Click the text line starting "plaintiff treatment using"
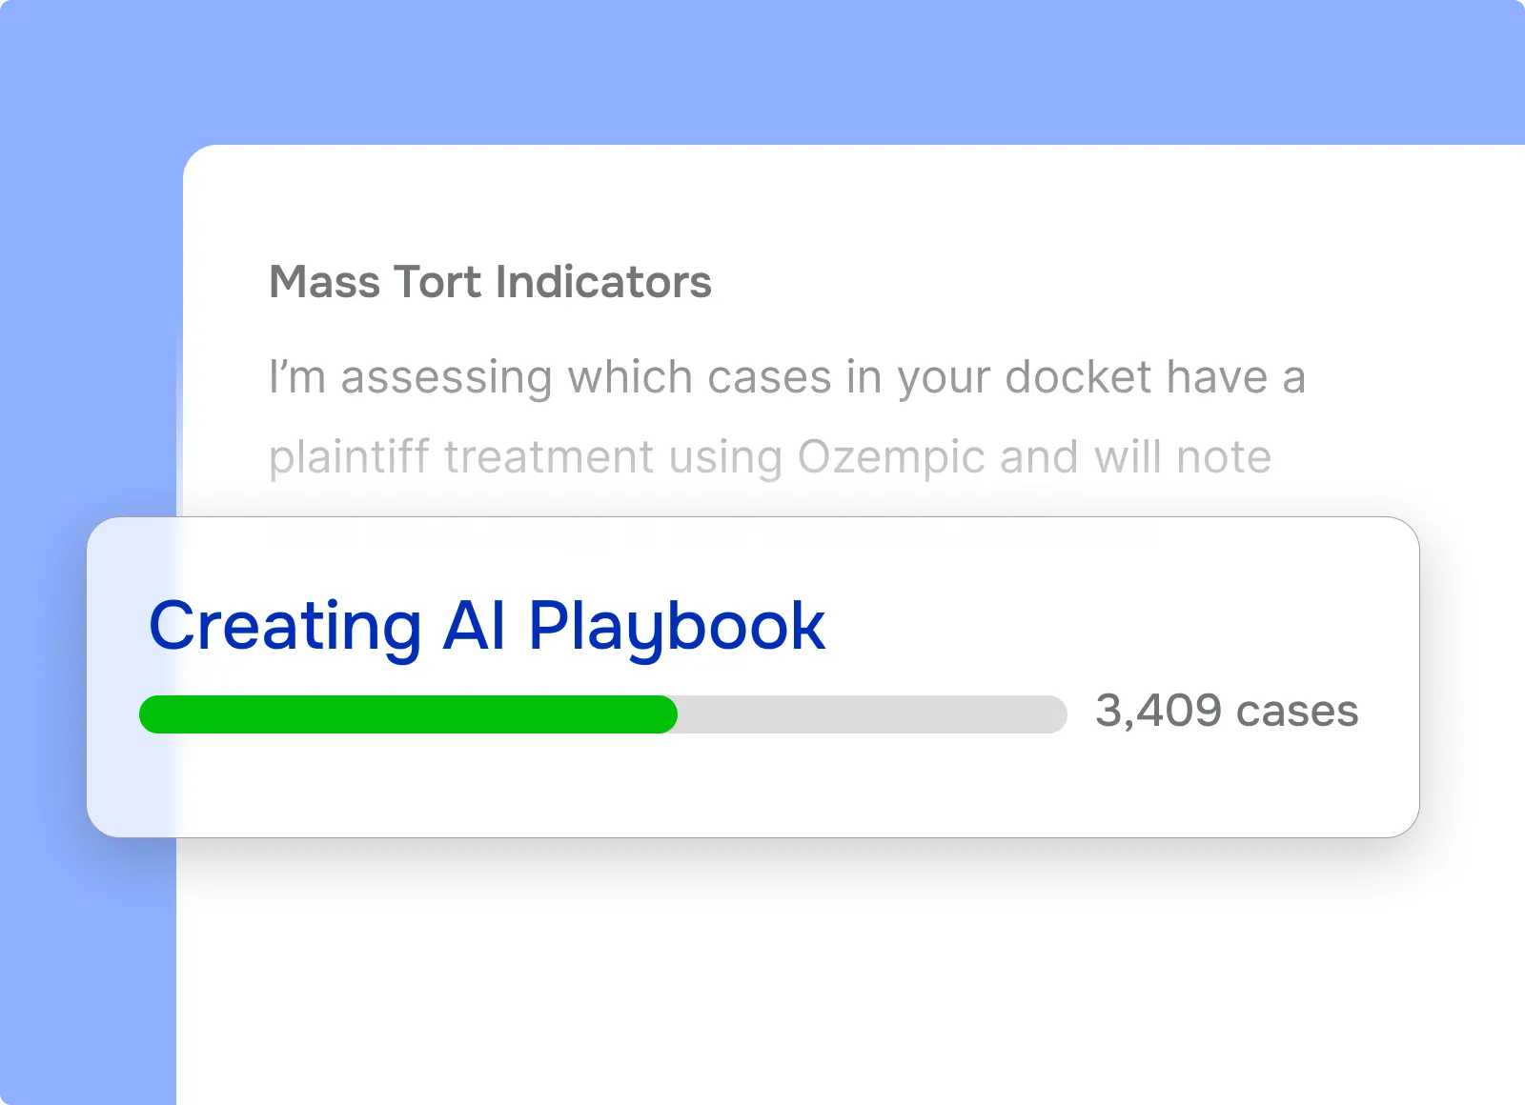Viewport: 1525px width, 1105px height. 769,457
